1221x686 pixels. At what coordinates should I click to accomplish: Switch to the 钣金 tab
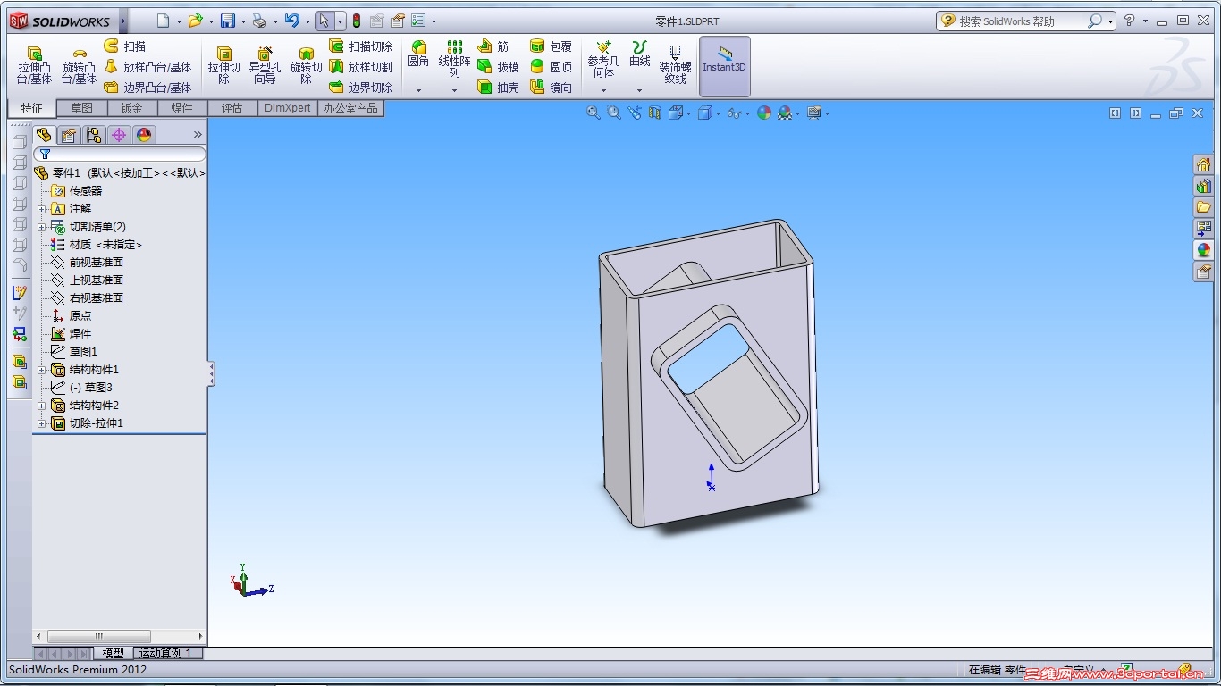[132, 108]
